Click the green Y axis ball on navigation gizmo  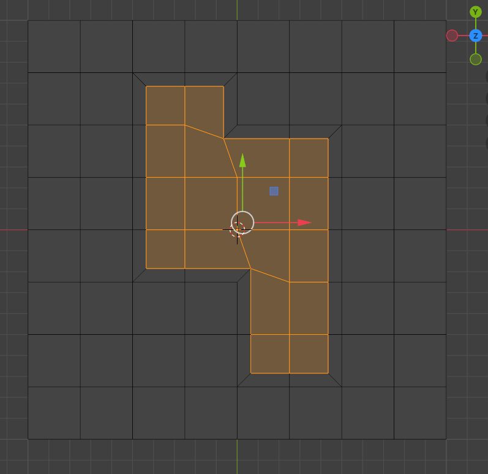click(475, 12)
